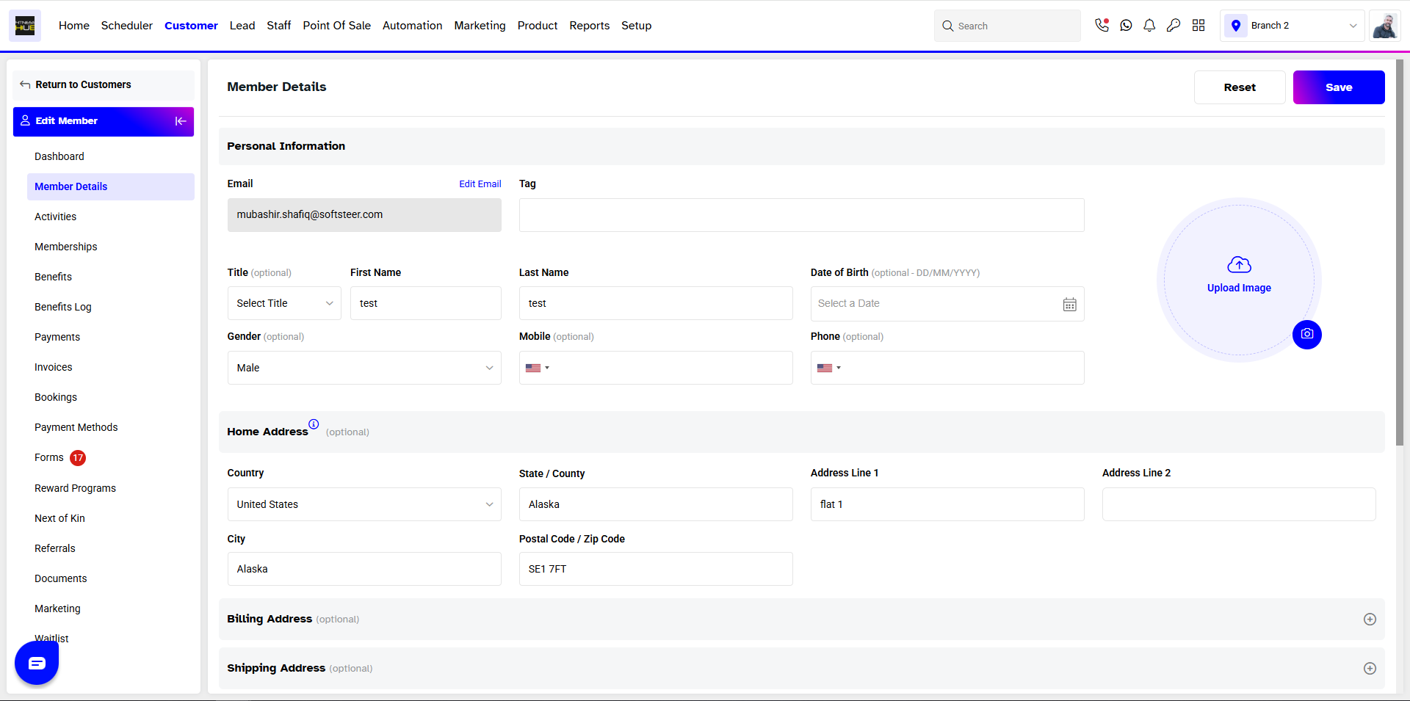This screenshot has height=701, width=1410.
Task: Open Bookings in sidebar
Action: 56,397
